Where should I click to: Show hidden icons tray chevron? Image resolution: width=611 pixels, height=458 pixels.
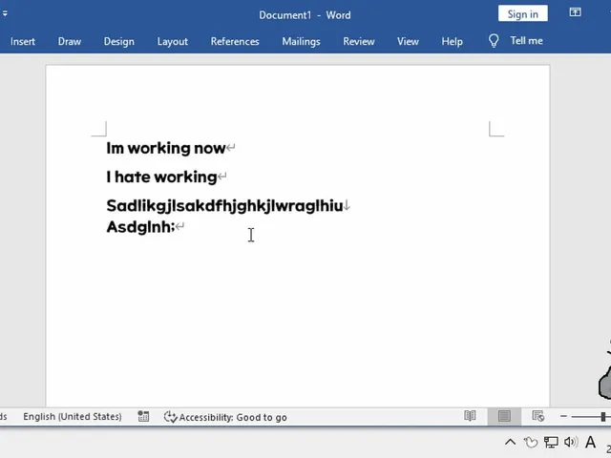pos(510,442)
